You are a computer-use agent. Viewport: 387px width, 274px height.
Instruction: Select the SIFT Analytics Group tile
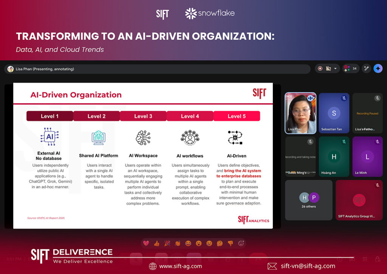click(x=359, y=200)
